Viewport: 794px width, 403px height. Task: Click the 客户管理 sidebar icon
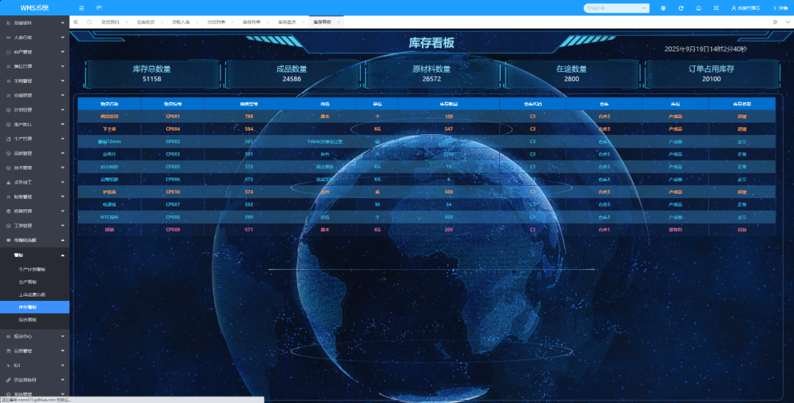8,52
